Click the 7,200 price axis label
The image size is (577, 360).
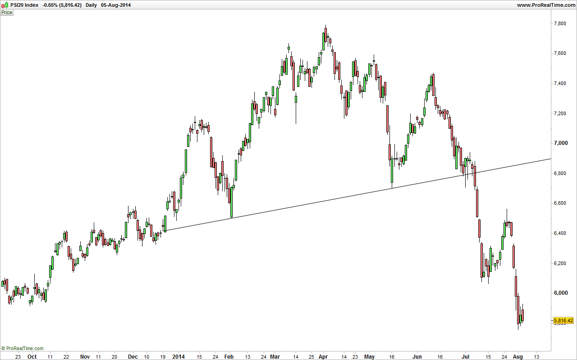(x=560, y=113)
